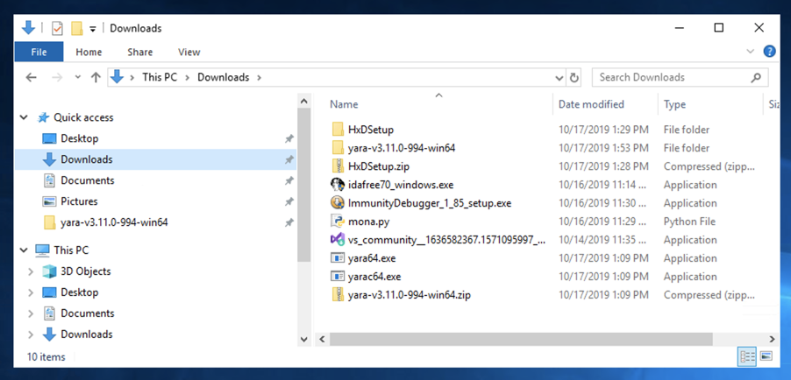This screenshot has width=791, height=380.
Task: Click the pin icon next to Pictures
Action: (x=289, y=201)
